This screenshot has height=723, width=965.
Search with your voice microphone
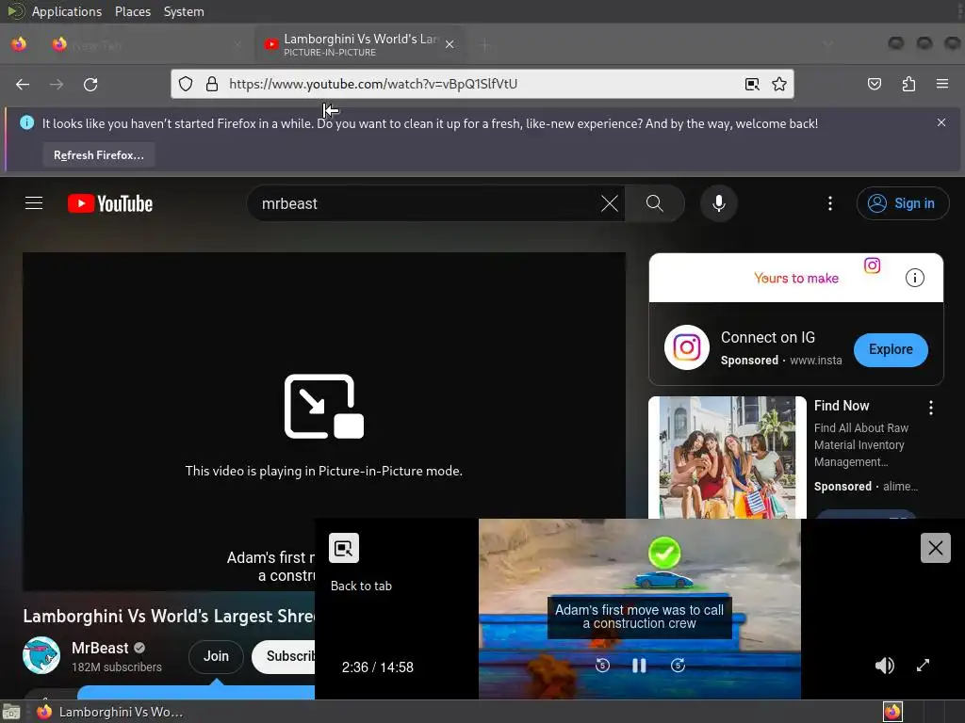[719, 203]
